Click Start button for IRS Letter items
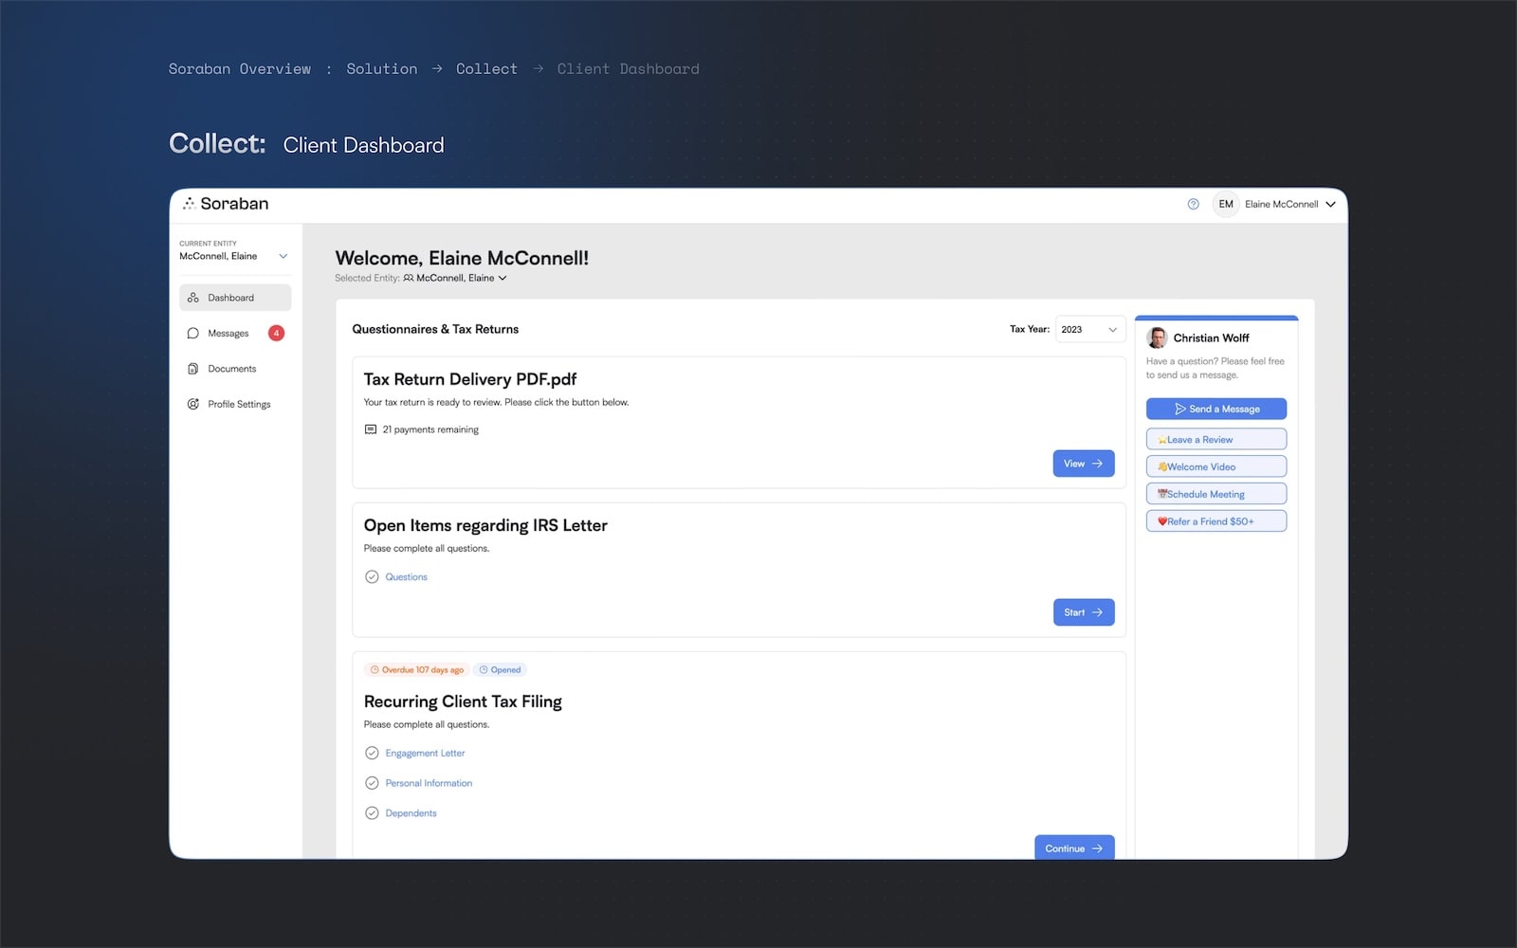The image size is (1517, 948). (x=1084, y=612)
